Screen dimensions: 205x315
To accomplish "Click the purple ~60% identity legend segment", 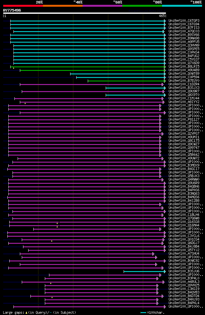I will click(x=102, y=6).
